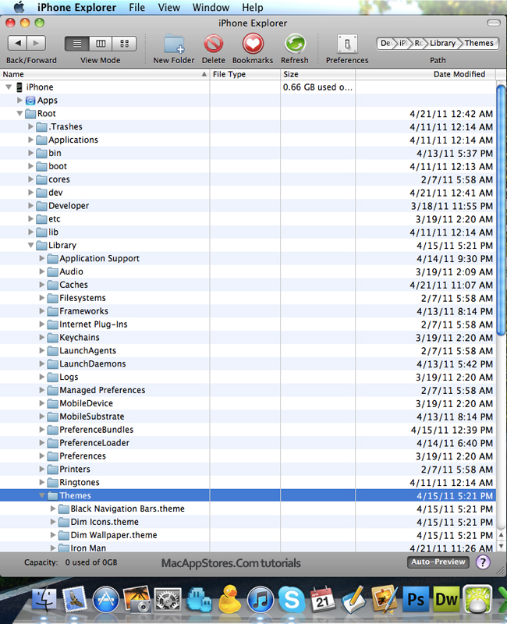Click the Iron Man theme row
507x624 pixels.
tap(247, 548)
